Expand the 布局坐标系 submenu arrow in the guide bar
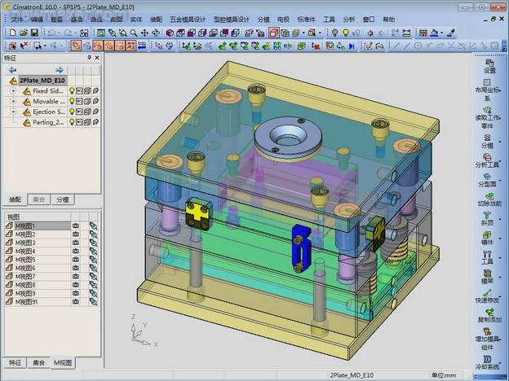This screenshot has height=381, width=509. click(x=500, y=90)
